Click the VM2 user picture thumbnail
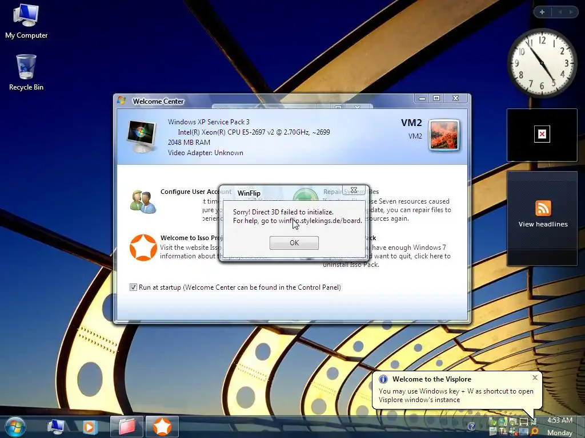585x438 pixels. (x=443, y=135)
